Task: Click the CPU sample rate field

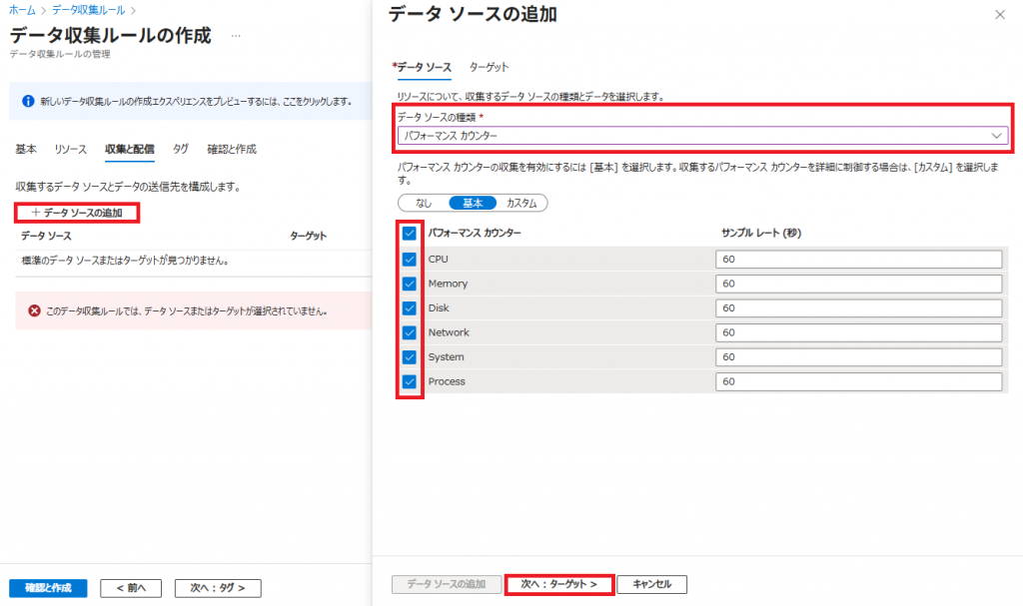Action: pyautogui.click(x=858, y=260)
